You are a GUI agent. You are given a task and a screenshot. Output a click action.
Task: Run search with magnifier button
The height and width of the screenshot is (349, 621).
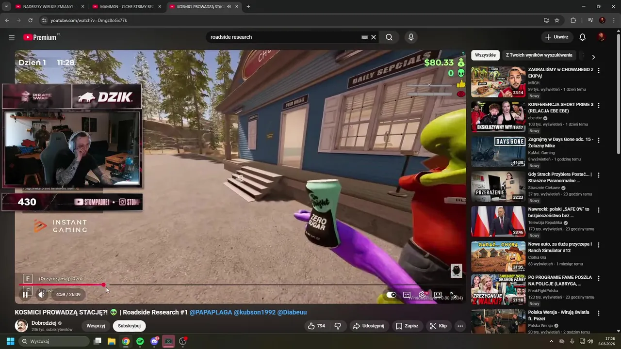coord(389,37)
